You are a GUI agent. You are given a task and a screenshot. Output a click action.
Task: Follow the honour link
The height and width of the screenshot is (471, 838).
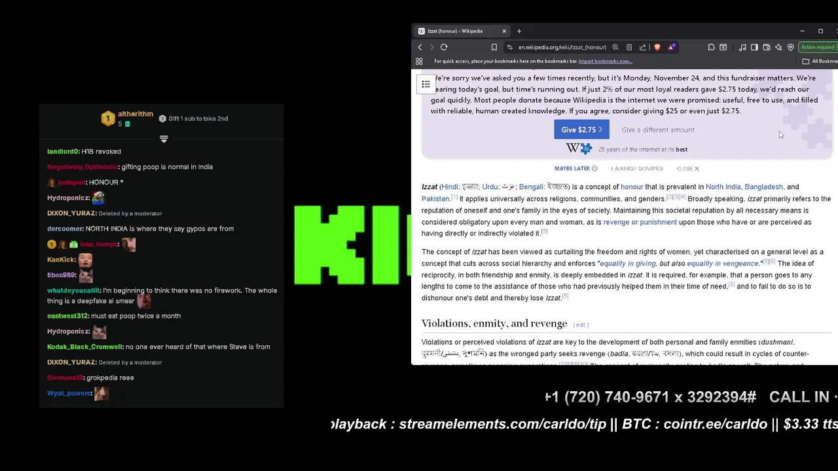point(632,187)
